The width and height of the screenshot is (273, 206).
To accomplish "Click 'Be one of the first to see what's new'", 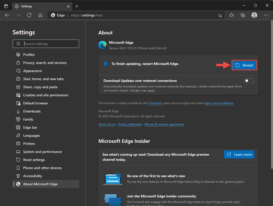I will (x=156, y=176).
